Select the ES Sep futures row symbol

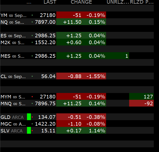pos(13,36)
